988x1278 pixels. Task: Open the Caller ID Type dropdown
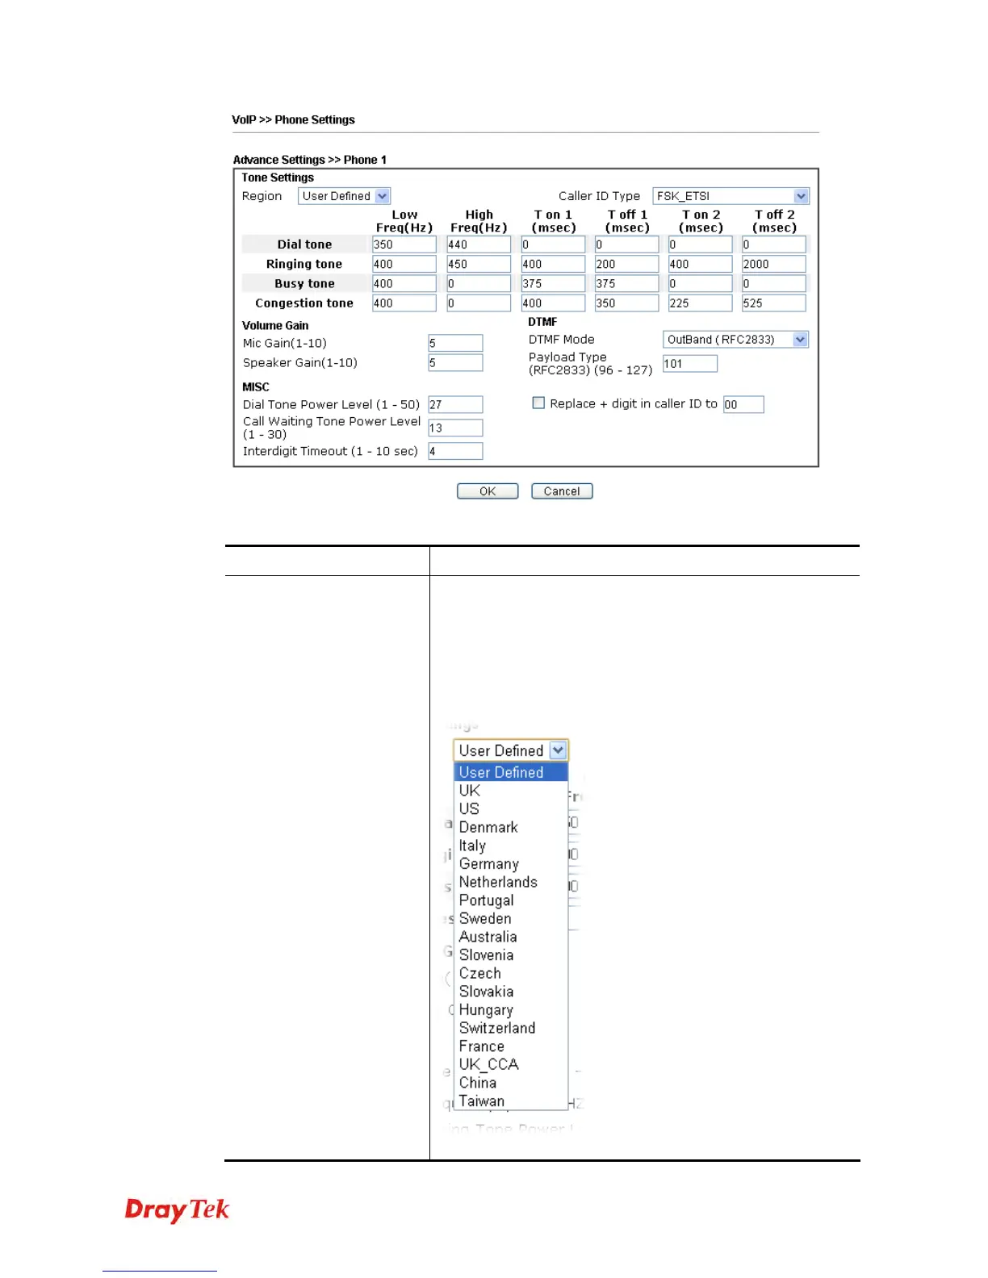[731, 196]
